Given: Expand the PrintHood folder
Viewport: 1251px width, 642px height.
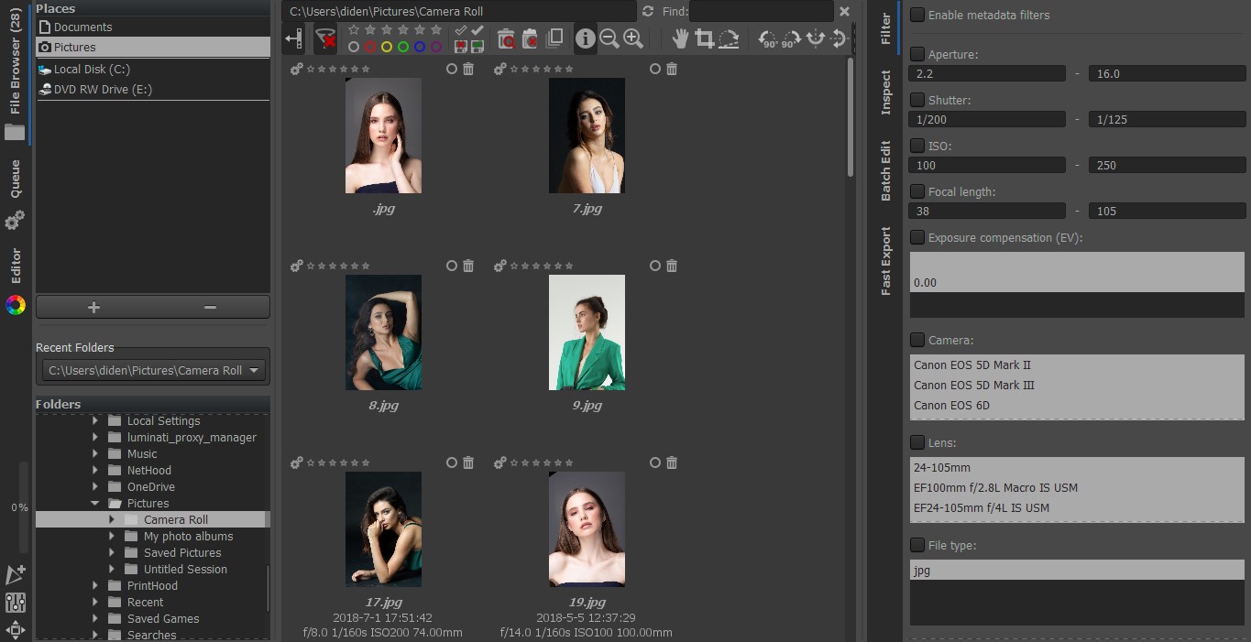Looking at the screenshot, I should tap(95, 585).
